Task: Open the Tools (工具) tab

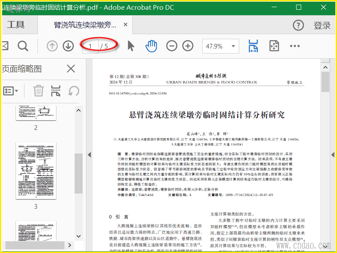Action: coord(16,25)
